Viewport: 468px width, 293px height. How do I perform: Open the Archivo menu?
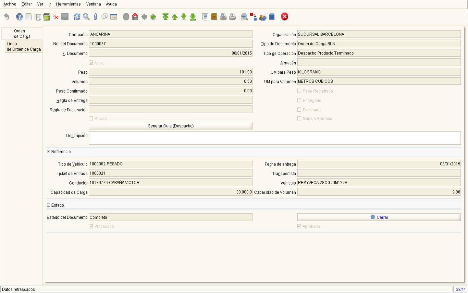[x=10, y=4]
